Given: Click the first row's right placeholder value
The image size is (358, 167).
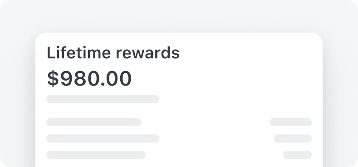Looking at the screenshot, I should coord(290,122).
